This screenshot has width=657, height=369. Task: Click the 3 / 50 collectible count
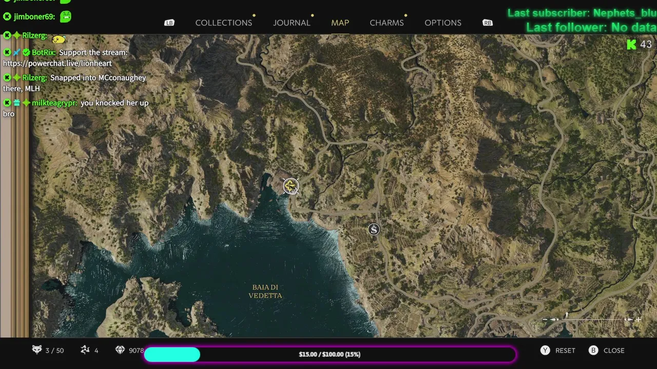coord(54,351)
